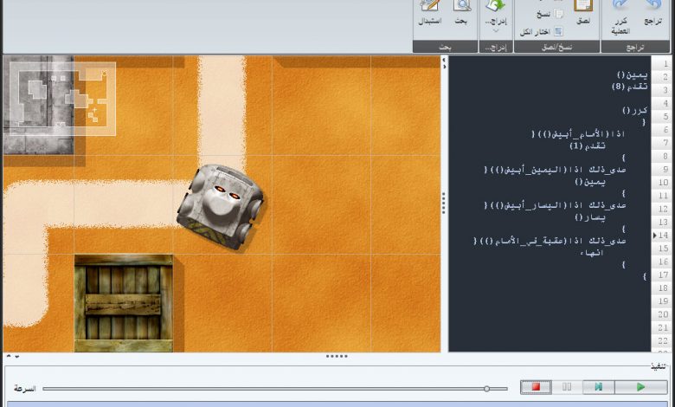Click the undo (تراجع) icon
This screenshot has width=675, height=407.
[652, 5]
